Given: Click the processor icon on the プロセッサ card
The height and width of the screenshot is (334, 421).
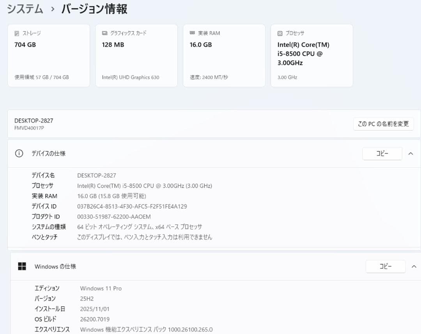Looking at the screenshot, I should point(279,33).
